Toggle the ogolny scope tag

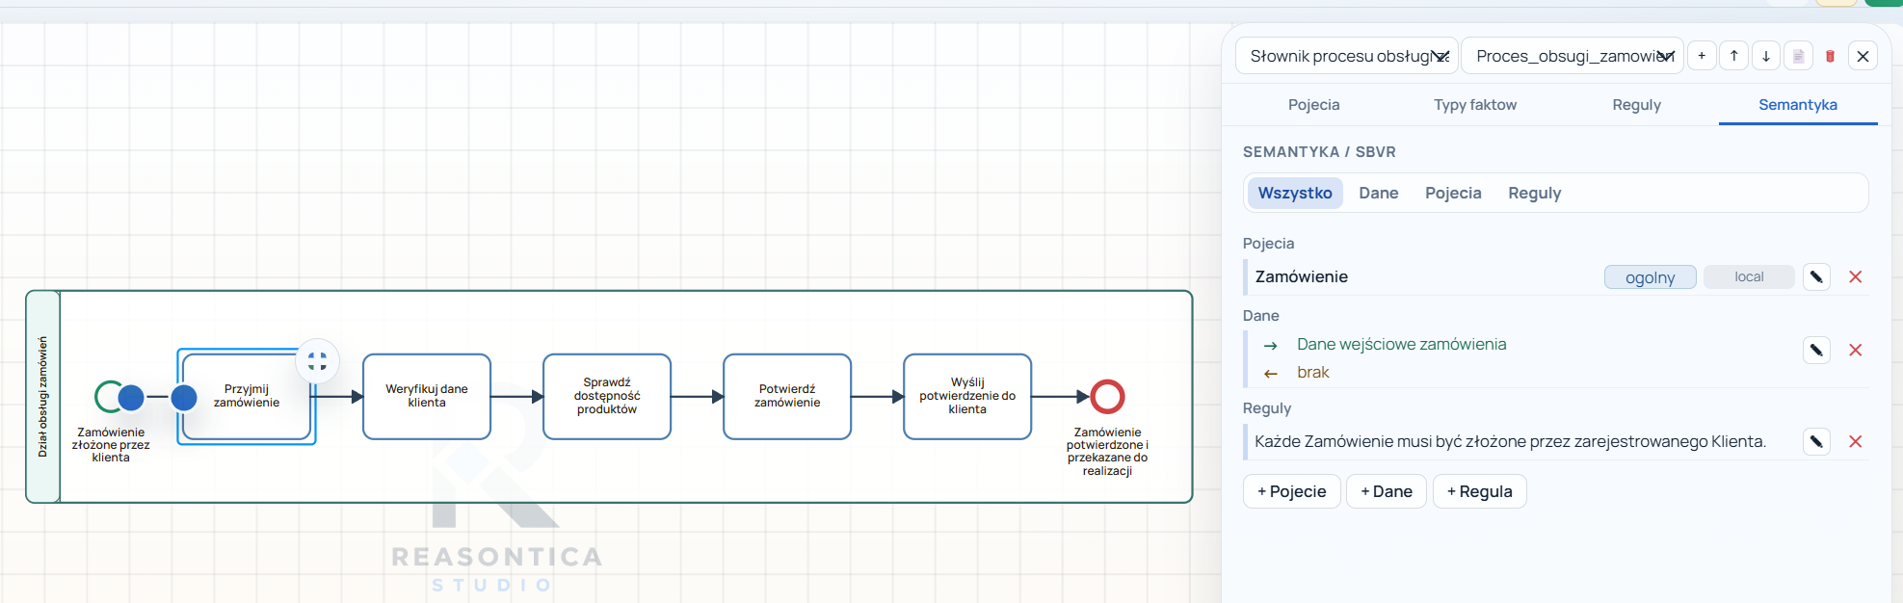1650,277
